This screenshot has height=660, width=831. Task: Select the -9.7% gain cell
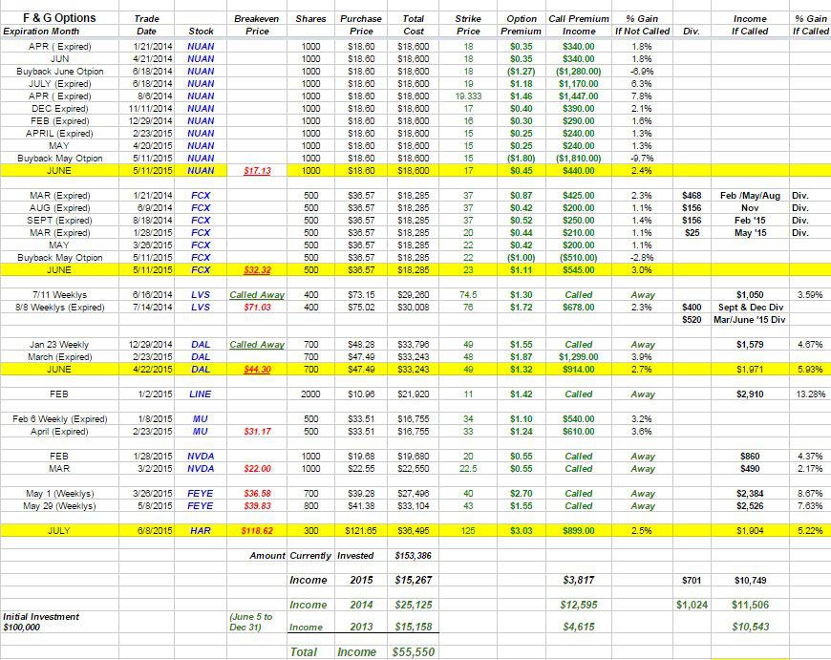(x=642, y=159)
